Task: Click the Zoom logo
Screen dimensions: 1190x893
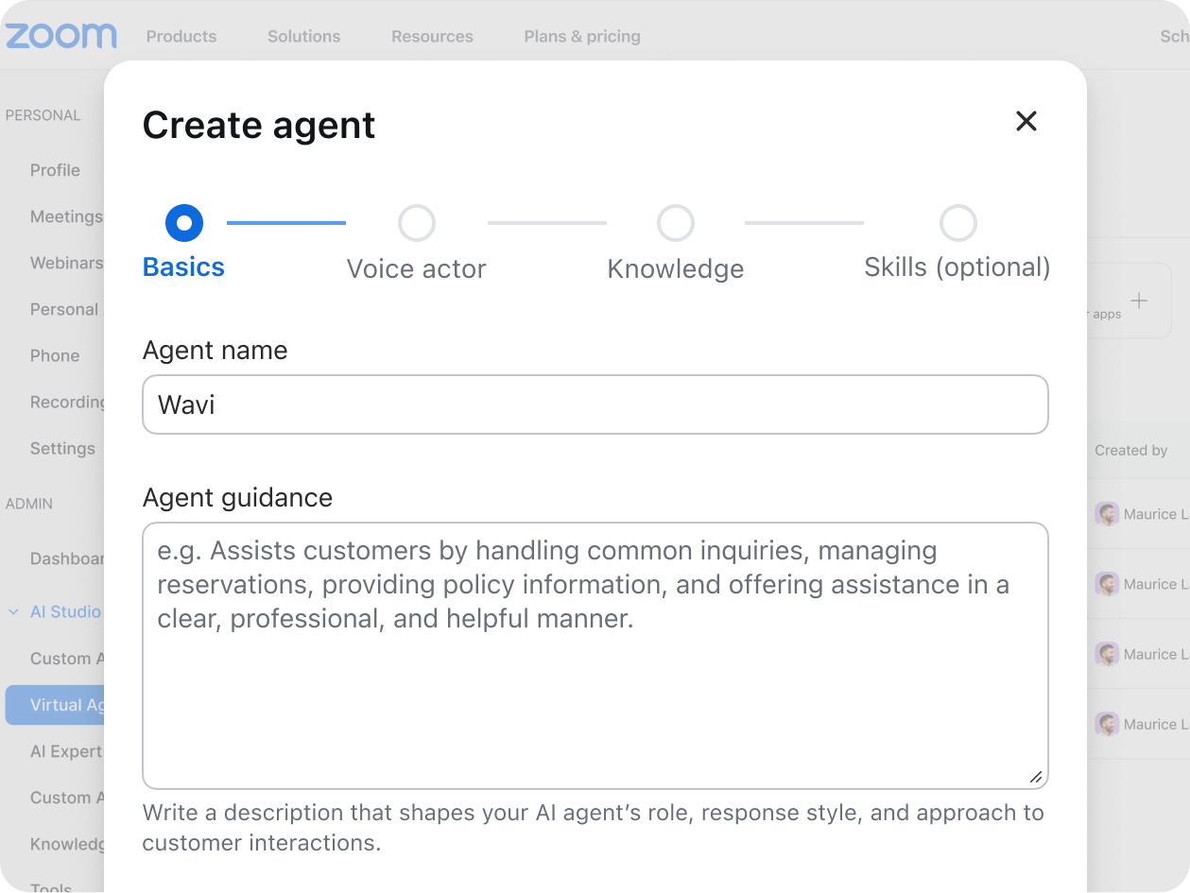Action: 60,34
